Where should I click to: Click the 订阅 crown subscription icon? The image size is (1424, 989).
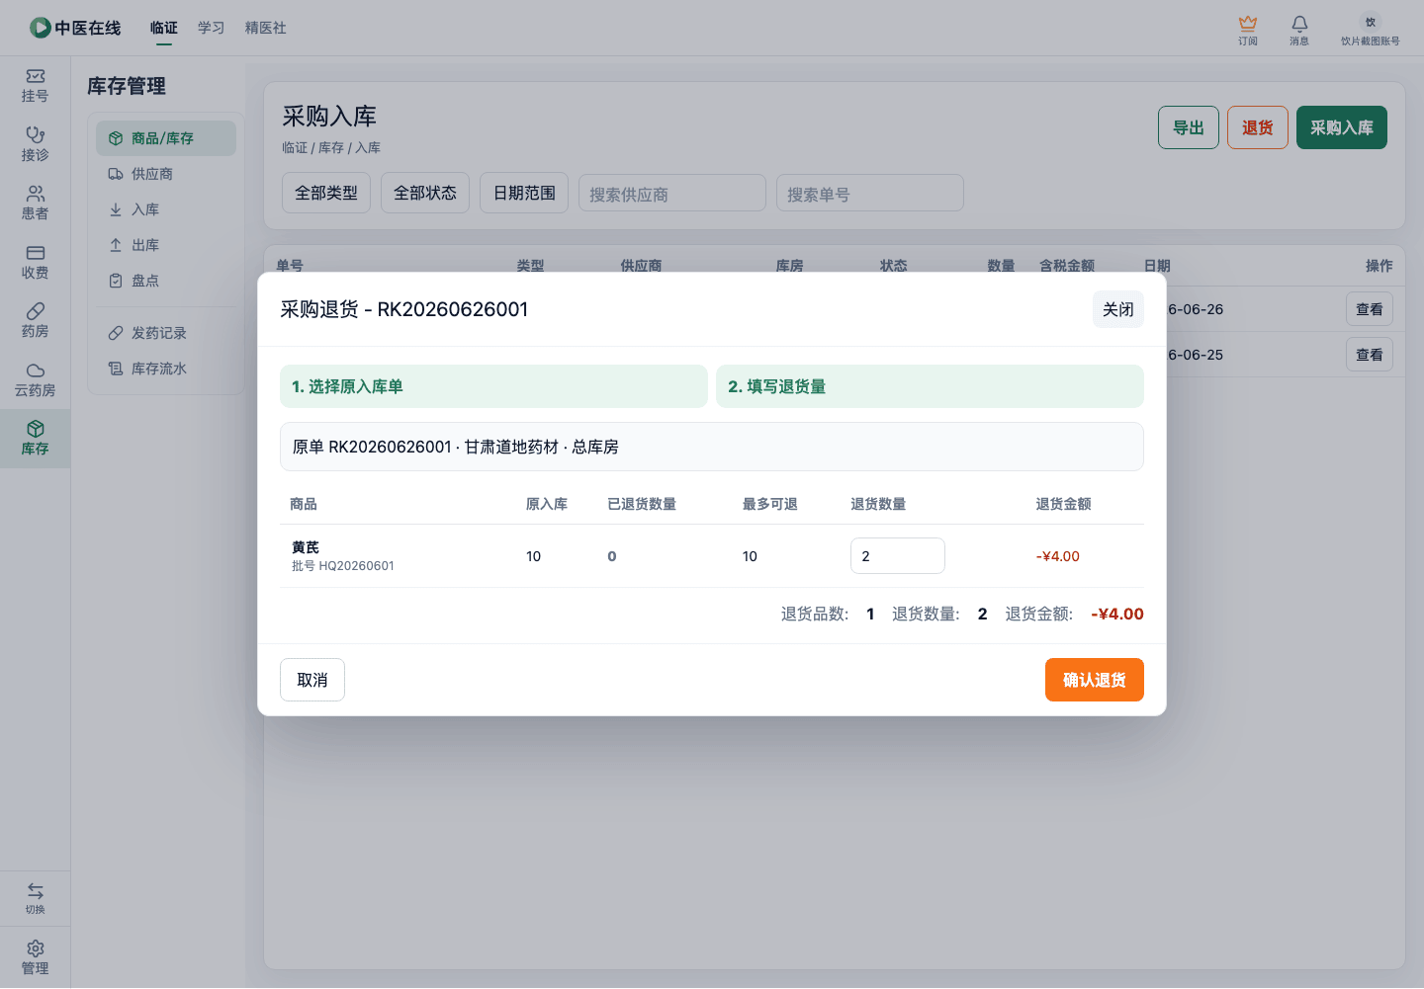pos(1248,30)
